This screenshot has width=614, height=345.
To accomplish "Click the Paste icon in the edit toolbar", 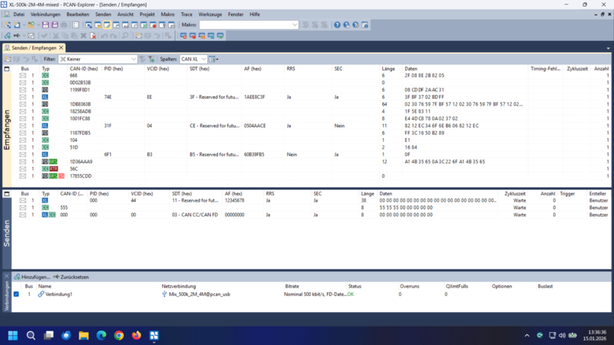I will pos(74,35).
